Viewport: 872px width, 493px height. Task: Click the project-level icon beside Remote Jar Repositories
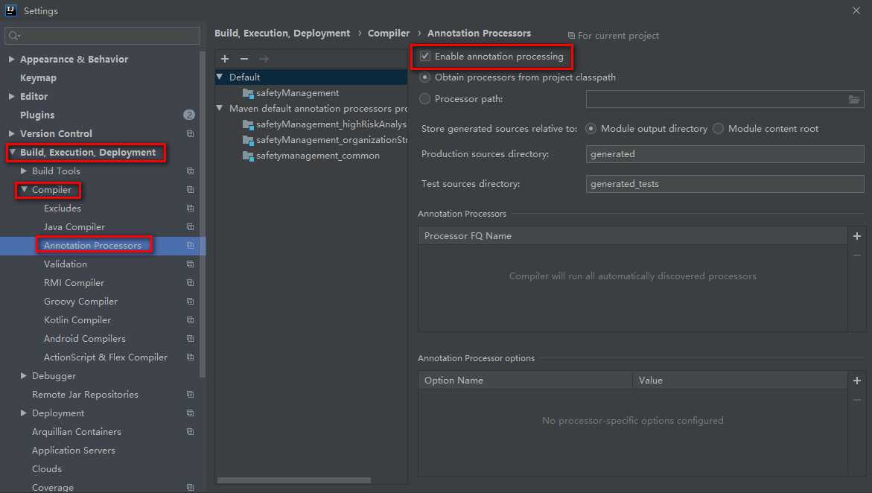190,395
